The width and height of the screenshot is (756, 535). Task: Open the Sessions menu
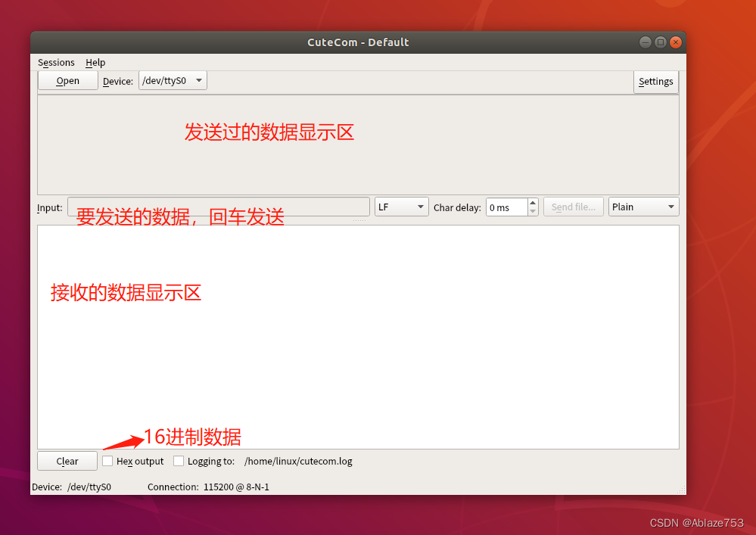coord(55,62)
